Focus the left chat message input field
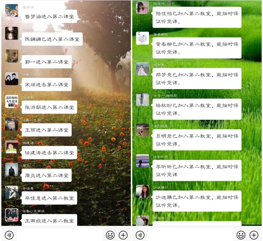263x241 pixels. point(60,235)
